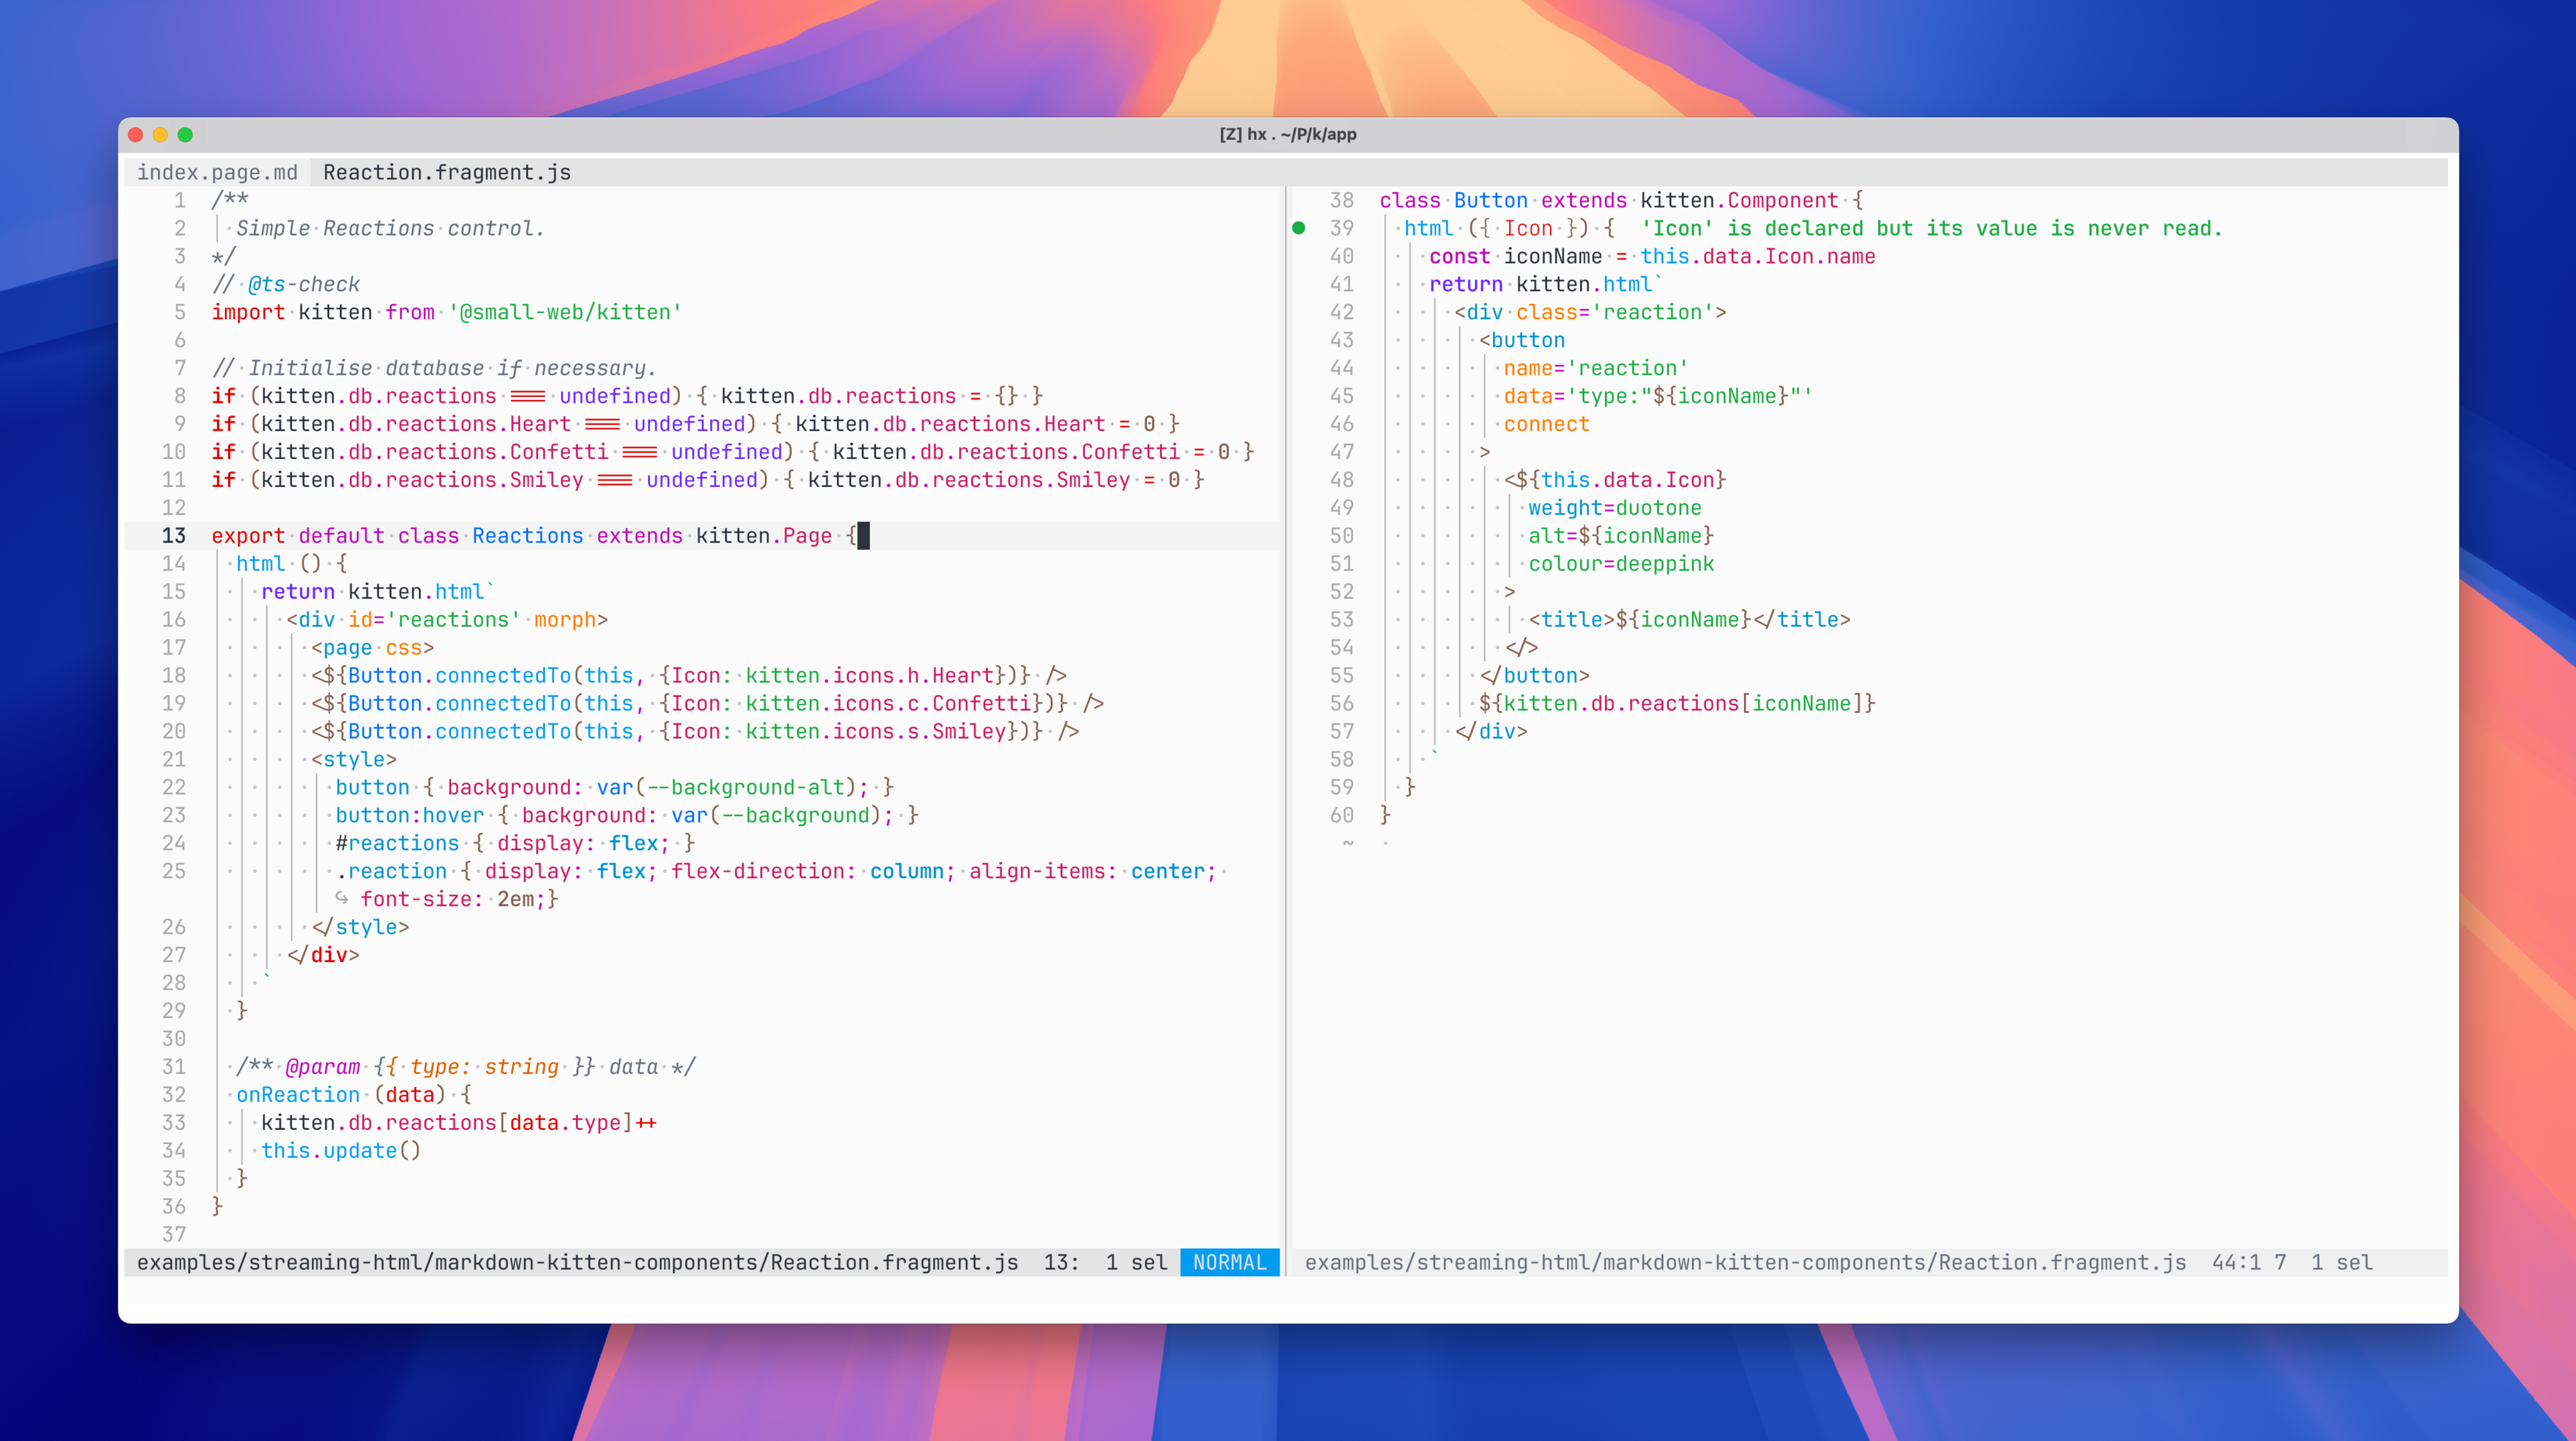Click the left pane status bar file path
Image resolution: width=2576 pixels, height=1441 pixels.
577,1262
